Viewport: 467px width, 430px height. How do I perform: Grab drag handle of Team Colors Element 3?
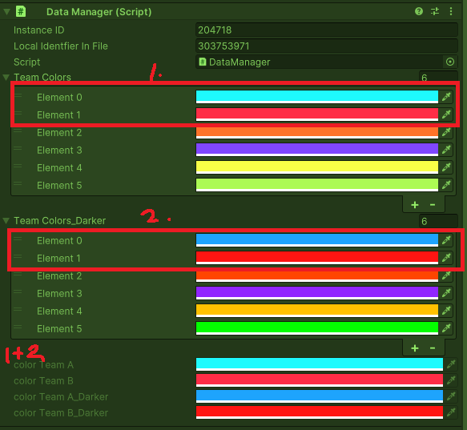(18, 148)
